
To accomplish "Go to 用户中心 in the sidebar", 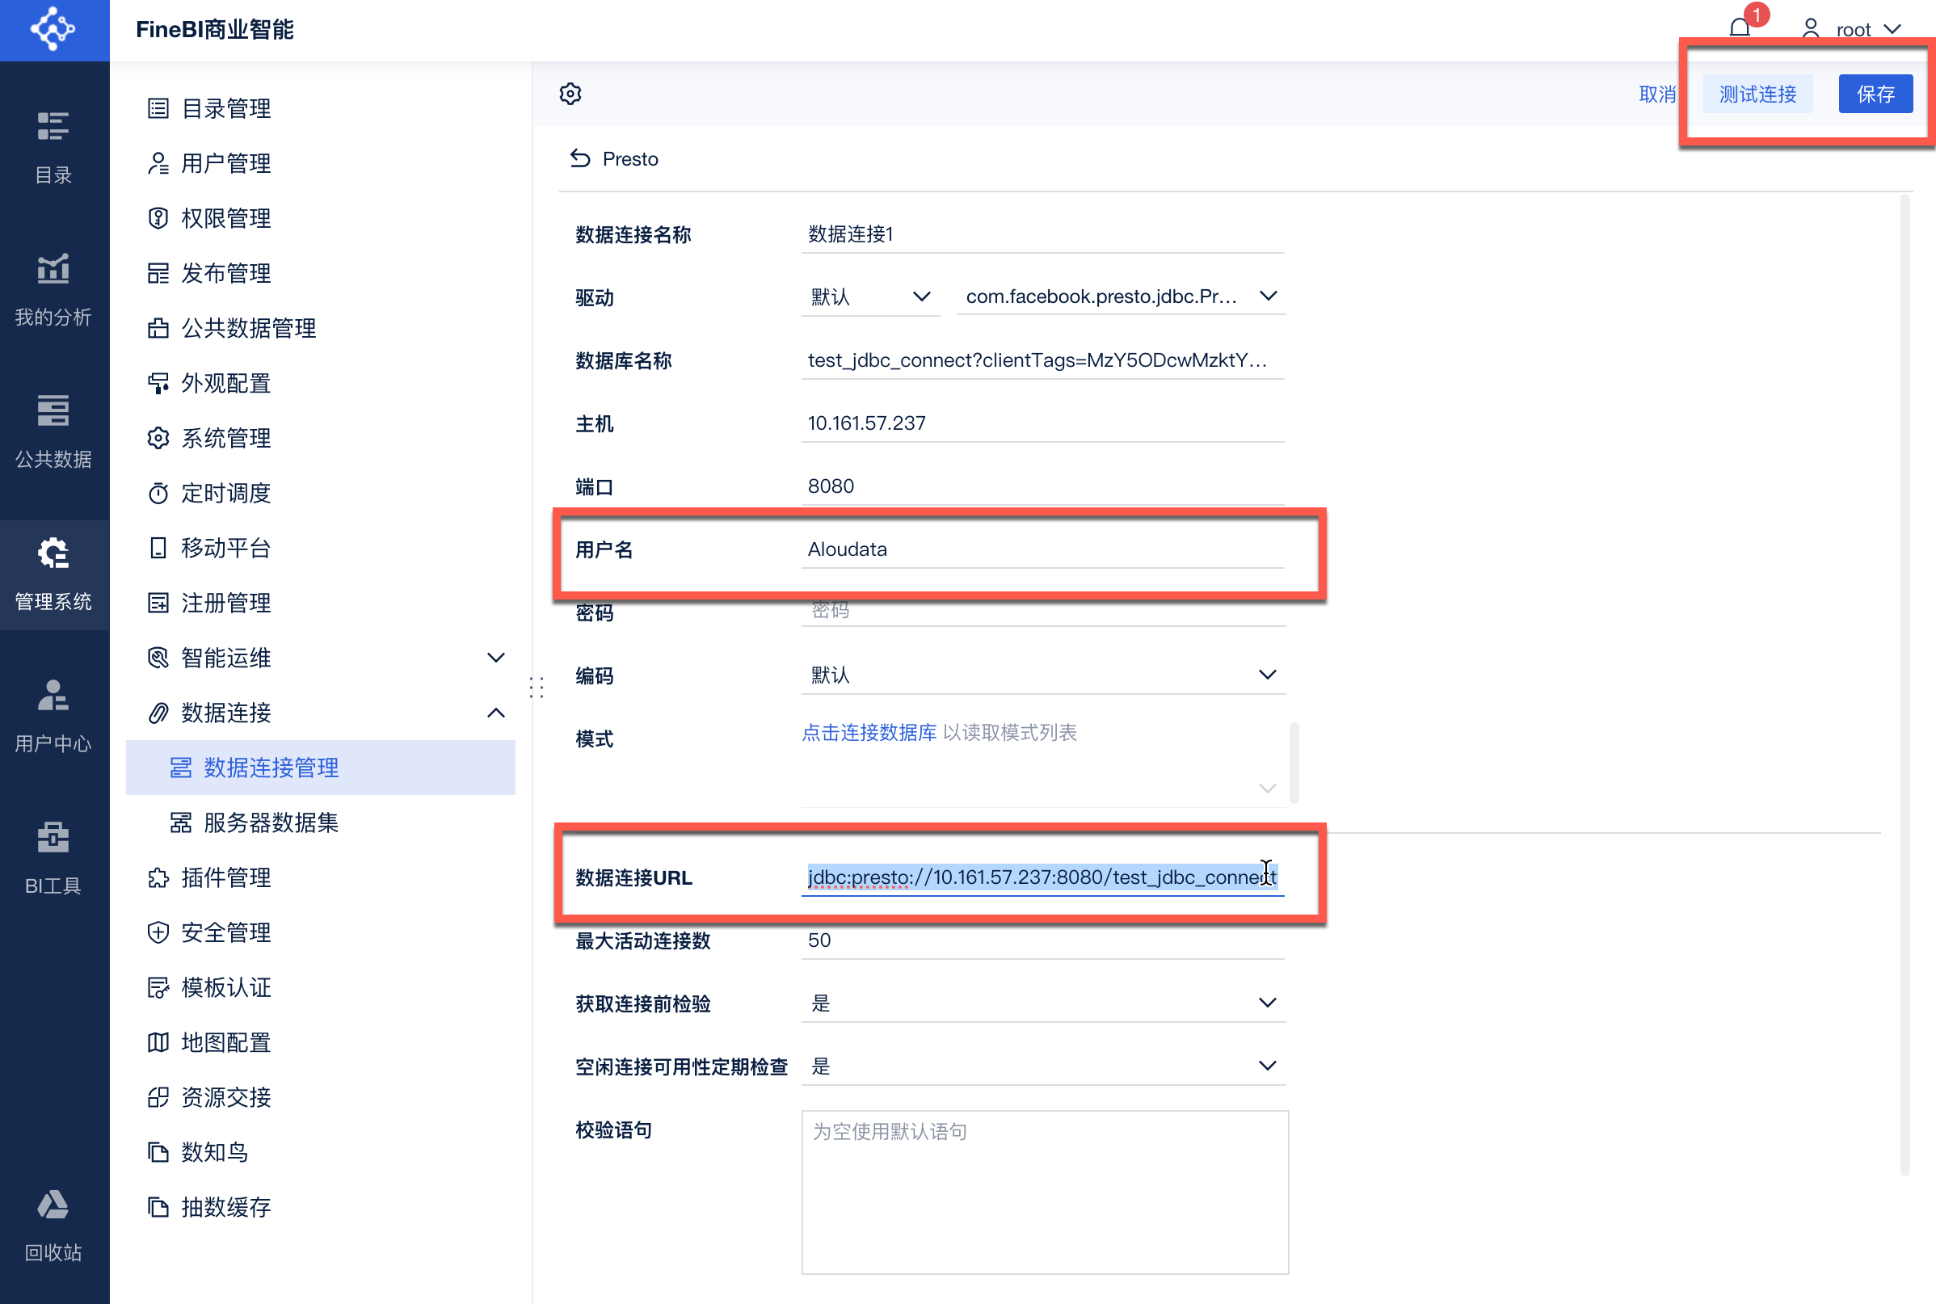I will coord(53,715).
